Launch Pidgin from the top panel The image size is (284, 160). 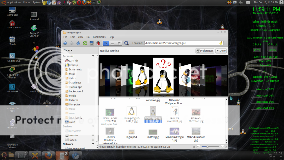click(x=59, y=2)
